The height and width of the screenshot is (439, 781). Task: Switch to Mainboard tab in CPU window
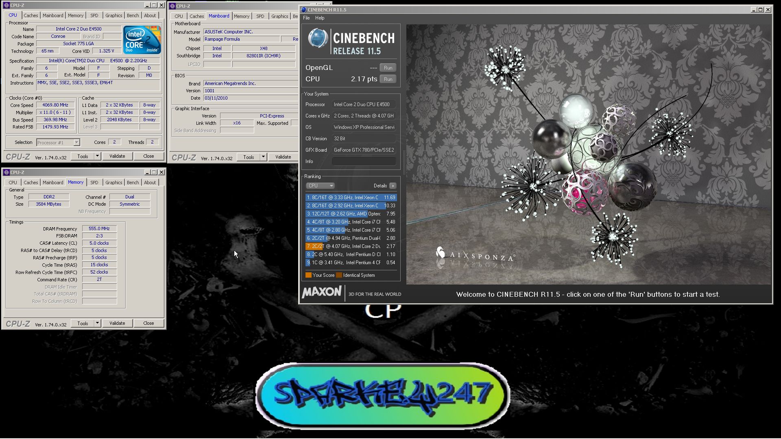pos(53,15)
